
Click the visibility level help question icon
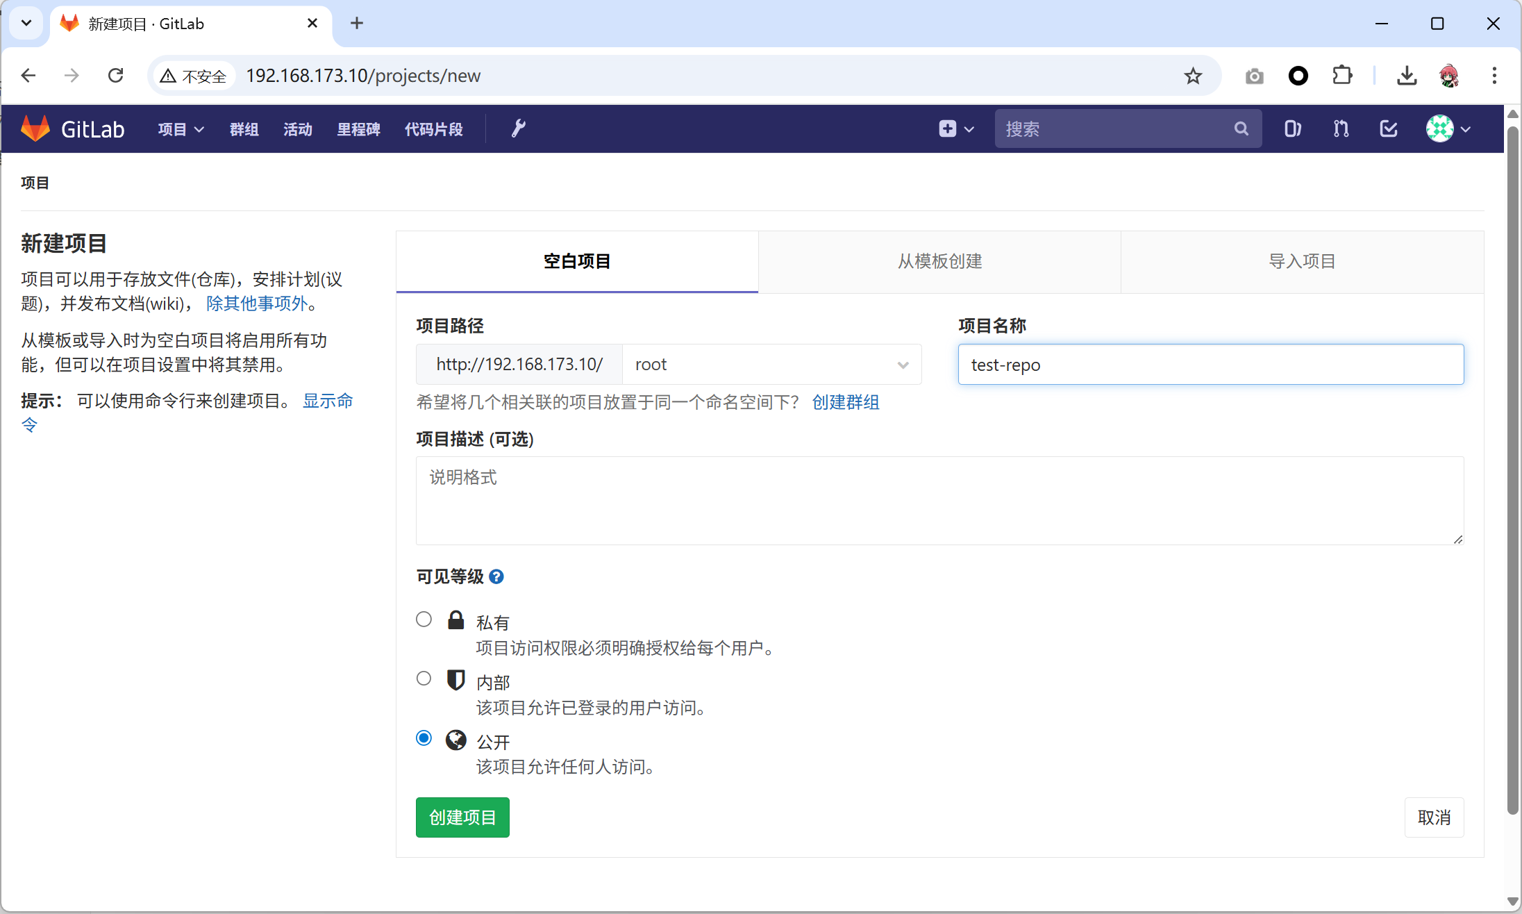tap(496, 576)
